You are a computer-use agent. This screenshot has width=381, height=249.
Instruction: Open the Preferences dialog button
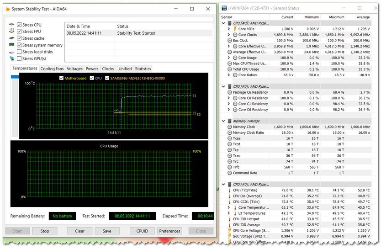[x=169, y=231]
